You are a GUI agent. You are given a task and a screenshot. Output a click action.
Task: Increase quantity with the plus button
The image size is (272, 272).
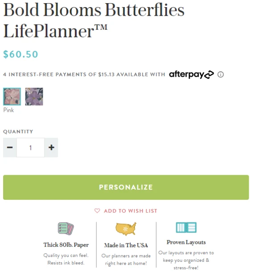pos(51,148)
